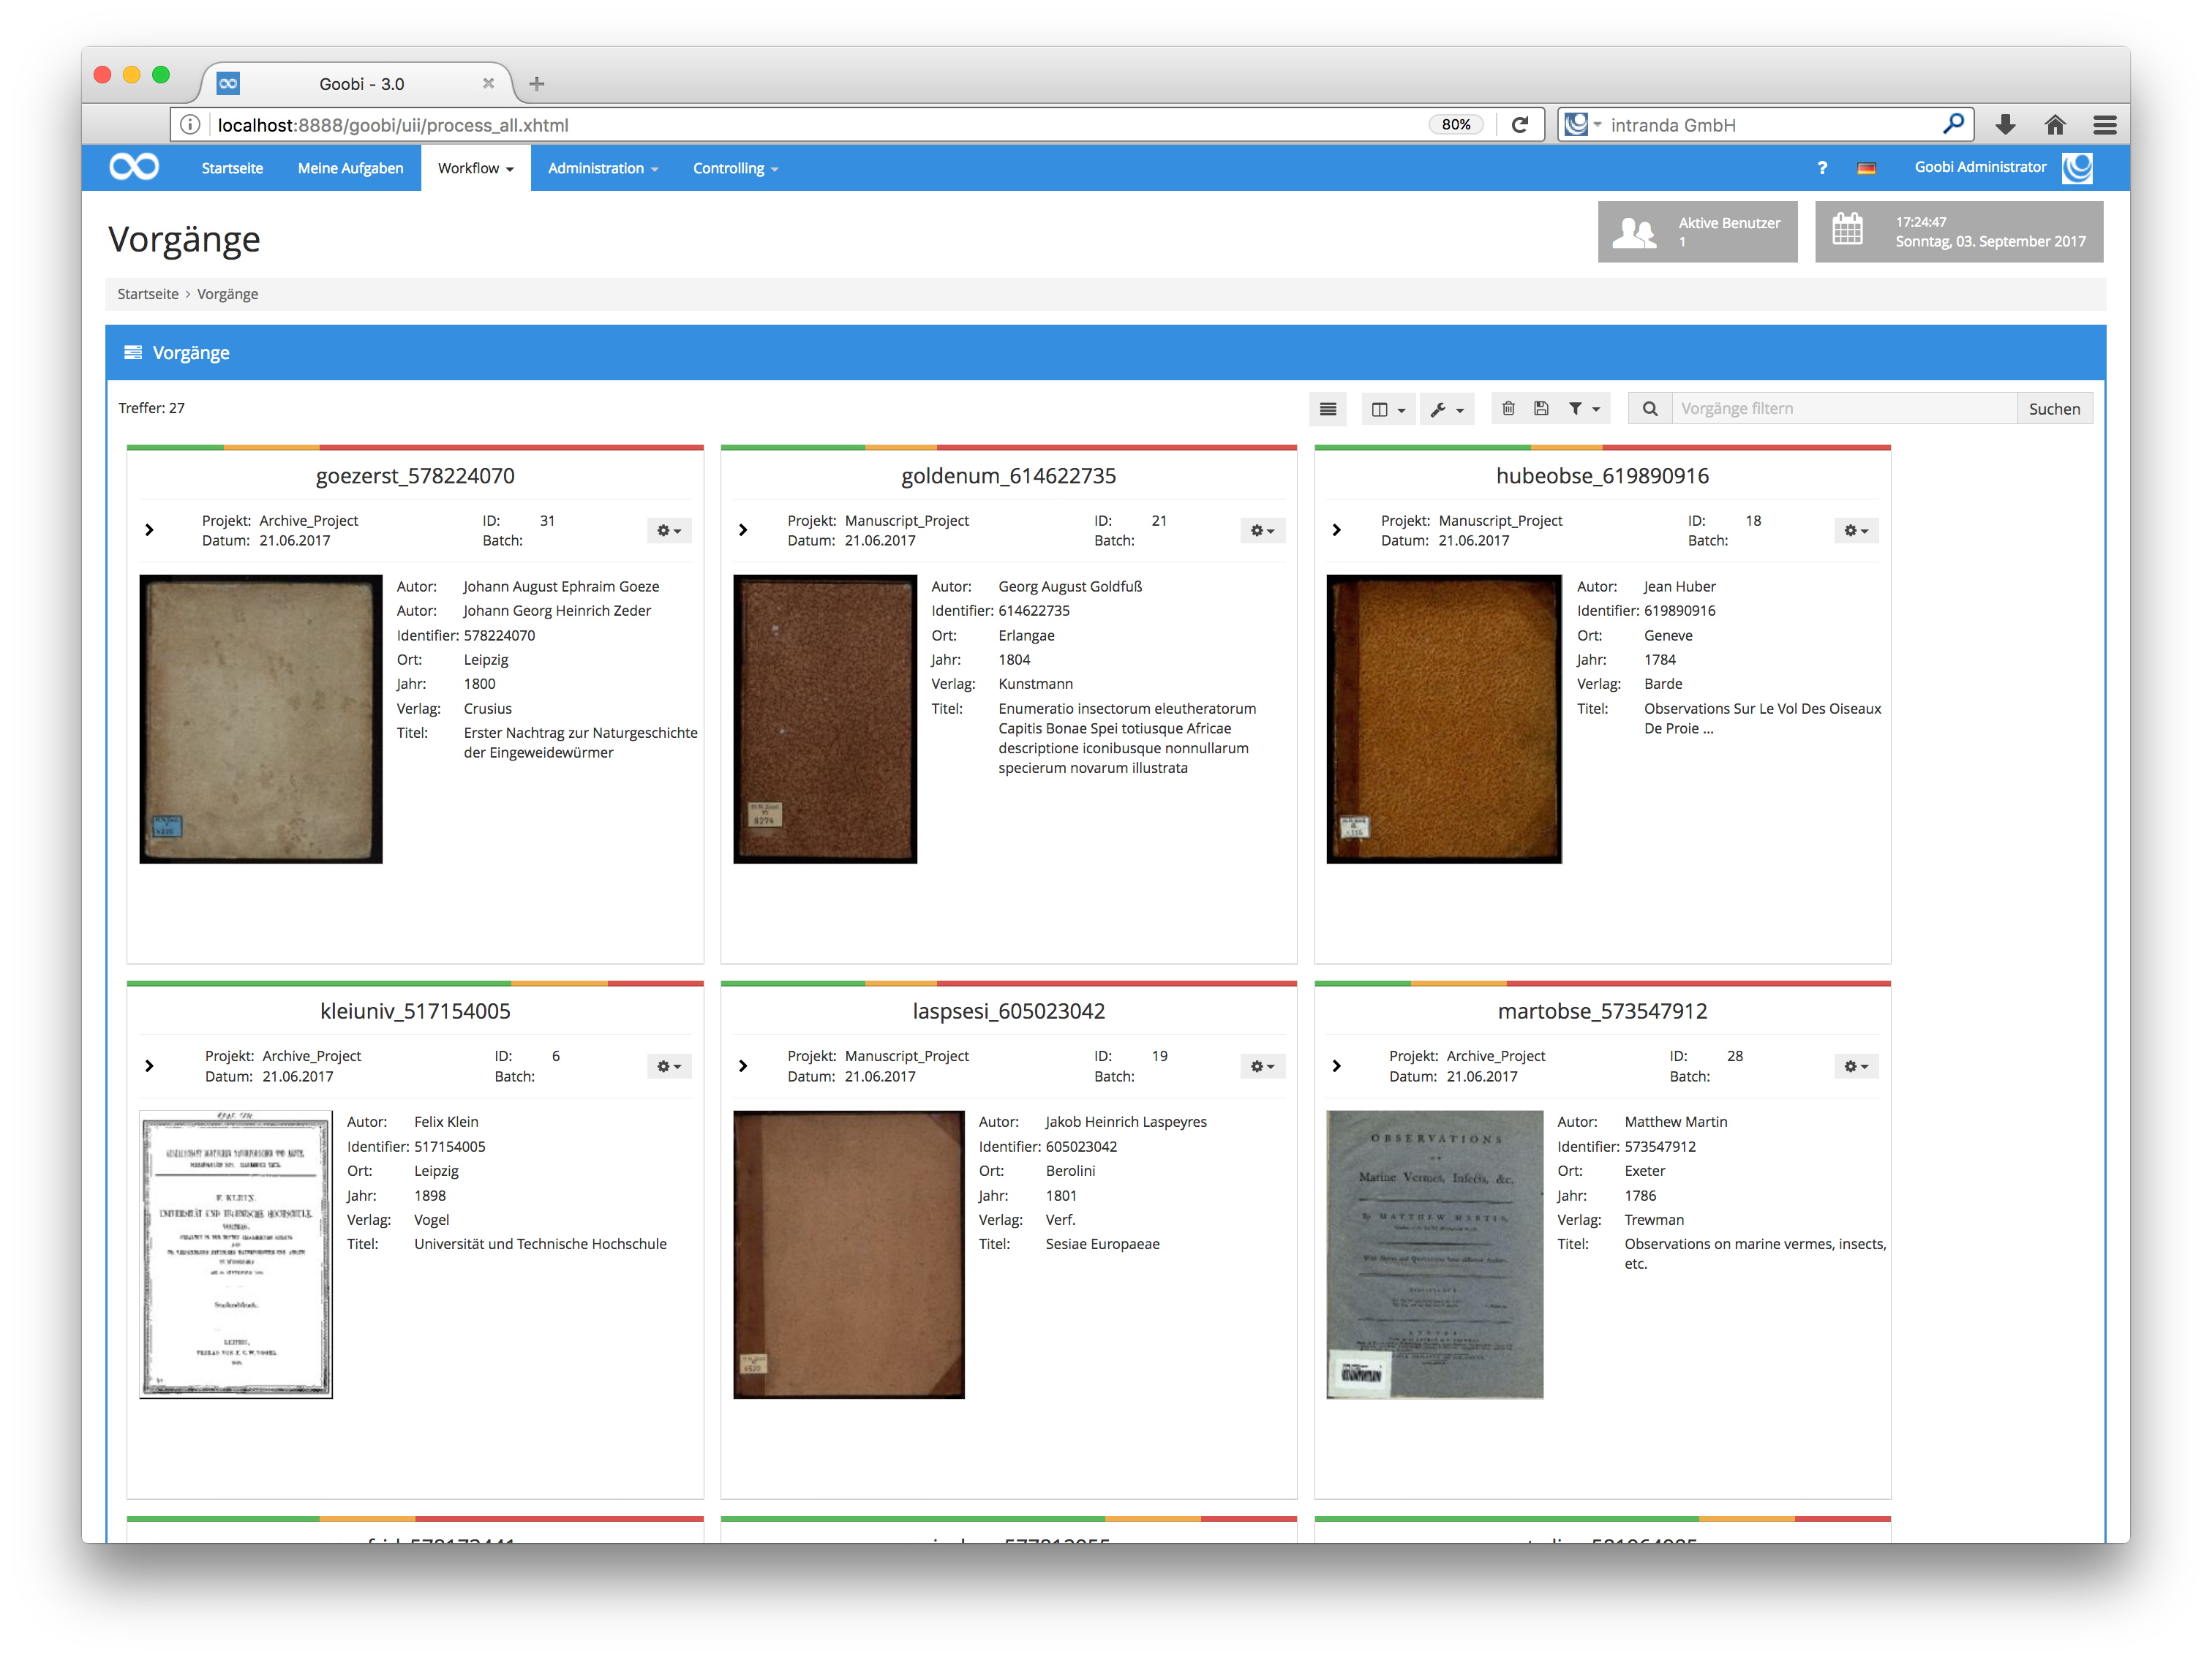The image size is (2212, 1660).
Task: Click the trash can icon in the toolbar
Action: pos(1508,408)
